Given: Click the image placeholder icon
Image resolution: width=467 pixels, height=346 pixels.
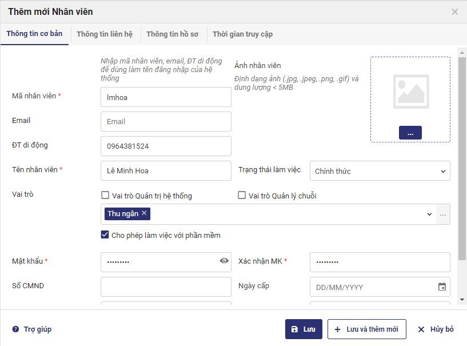Looking at the screenshot, I should click(x=410, y=92).
